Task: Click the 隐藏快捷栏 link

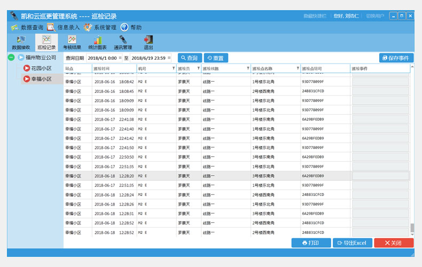Action: [315, 16]
